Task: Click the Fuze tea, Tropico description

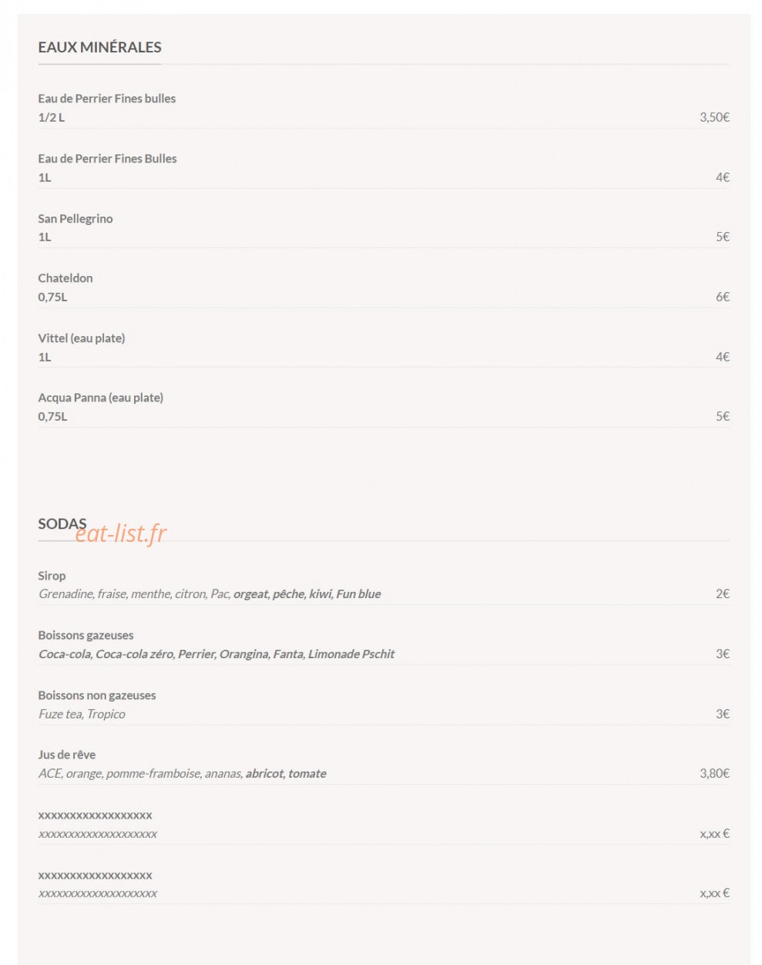Action: [82, 715]
